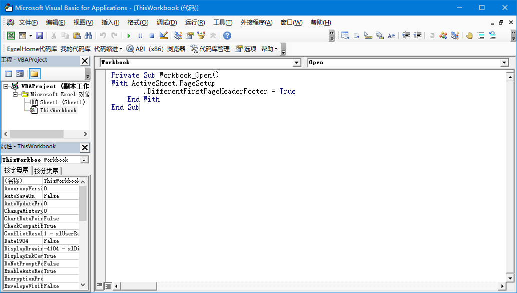This screenshot has width=517, height=293.
Task: Click the Uncomment Block icon
Action: pyautogui.click(x=492, y=36)
